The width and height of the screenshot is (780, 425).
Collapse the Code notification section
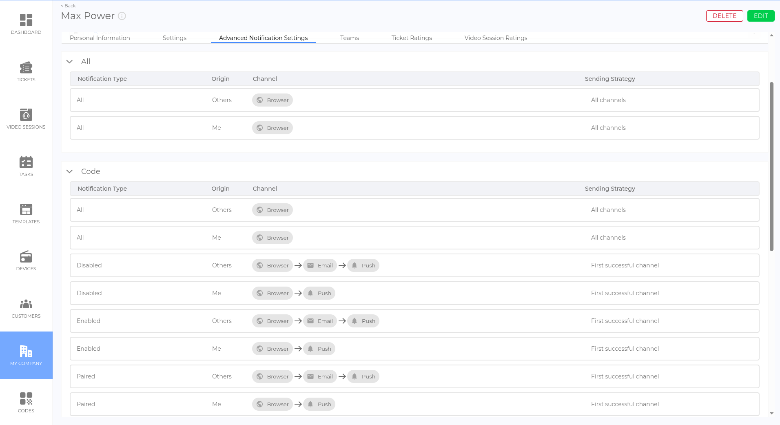click(x=70, y=171)
